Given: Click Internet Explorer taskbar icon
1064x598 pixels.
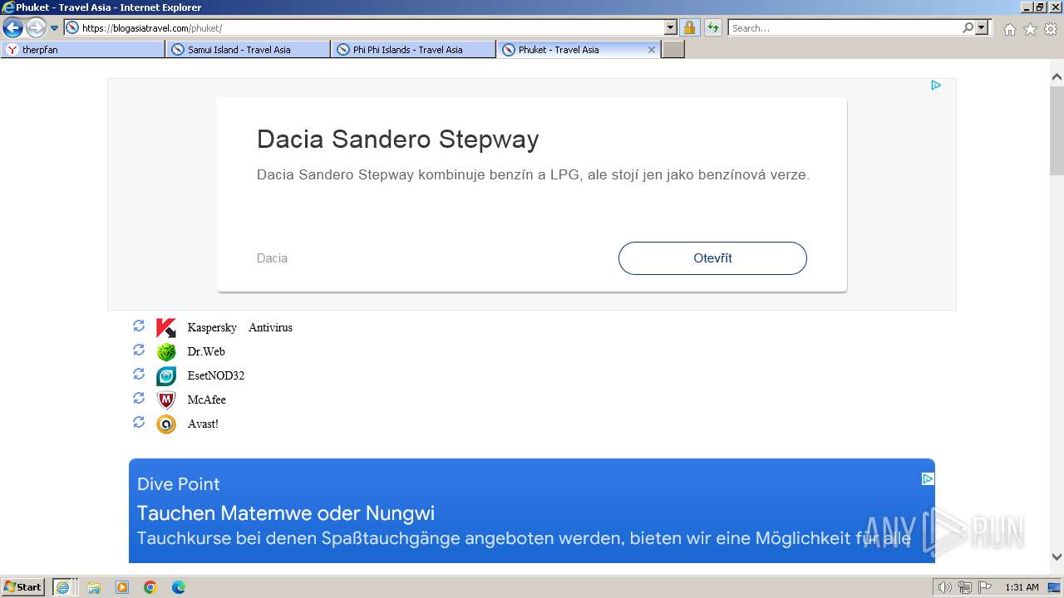Looking at the screenshot, I should tap(63, 587).
